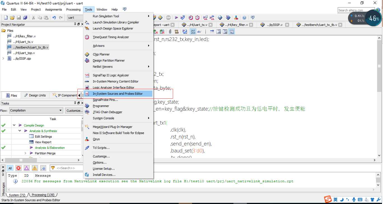
Task: Click the go-to-line arrow icon in editor toolbar
Action: coord(212,31)
